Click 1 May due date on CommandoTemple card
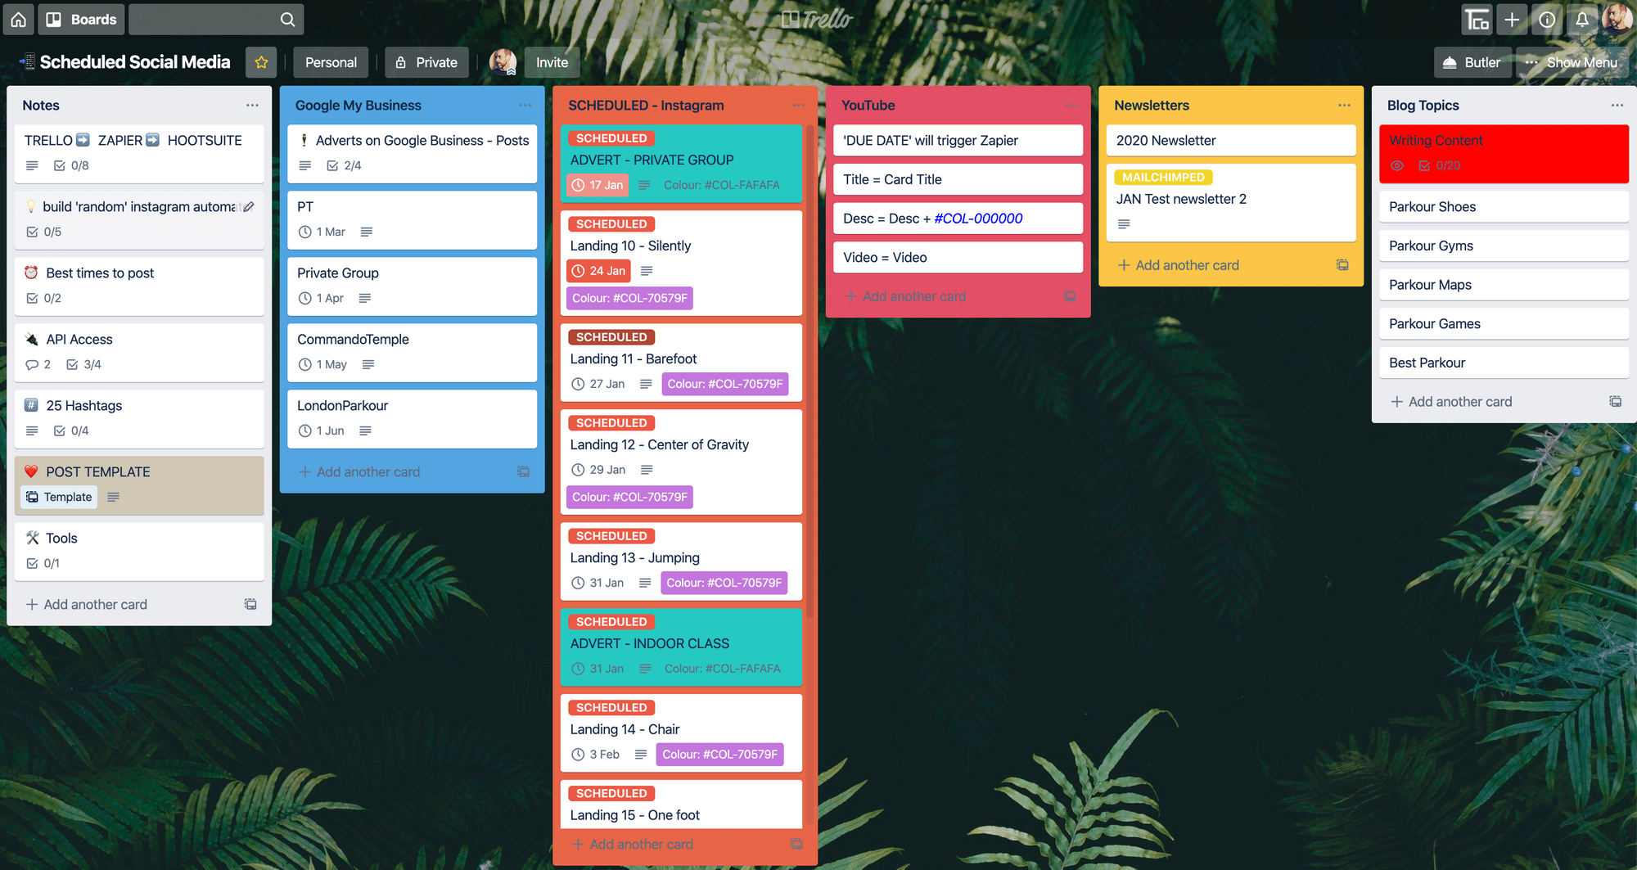Screen dimensions: 1637x870 pyautogui.click(x=323, y=364)
